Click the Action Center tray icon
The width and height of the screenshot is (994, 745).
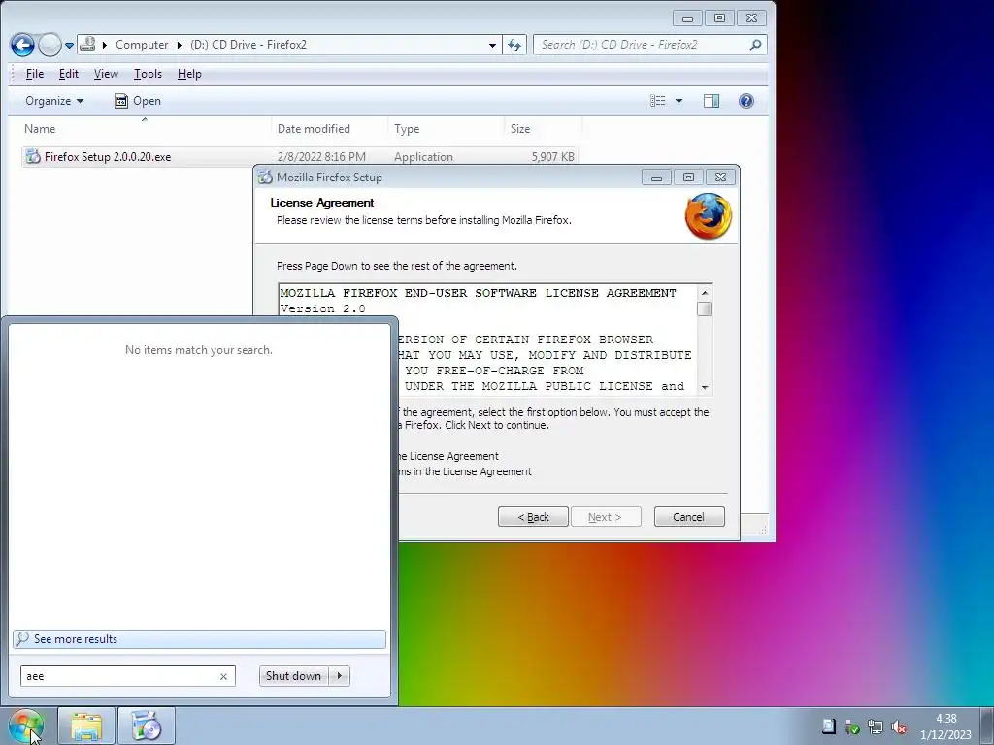pyautogui.click(x=829, y=726)
